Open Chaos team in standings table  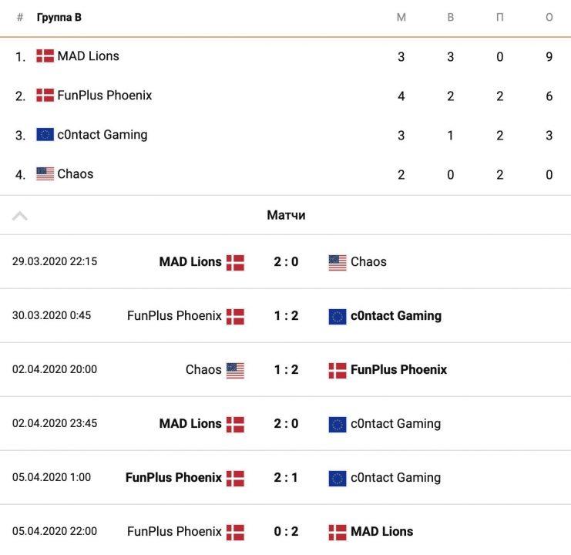pos(75,174)
